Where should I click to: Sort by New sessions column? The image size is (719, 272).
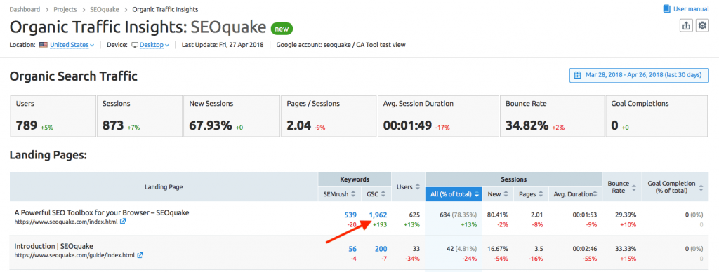(498, 193)
